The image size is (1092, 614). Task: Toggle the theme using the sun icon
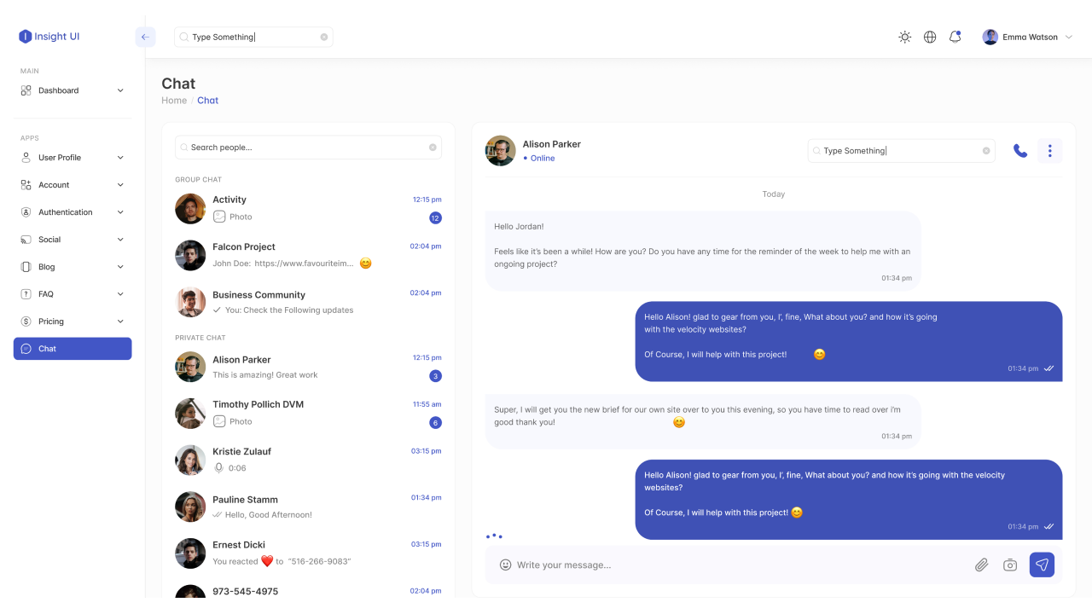[904, 37]
